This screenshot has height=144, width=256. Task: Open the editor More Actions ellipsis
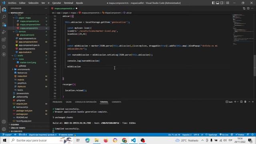[252, 8]
